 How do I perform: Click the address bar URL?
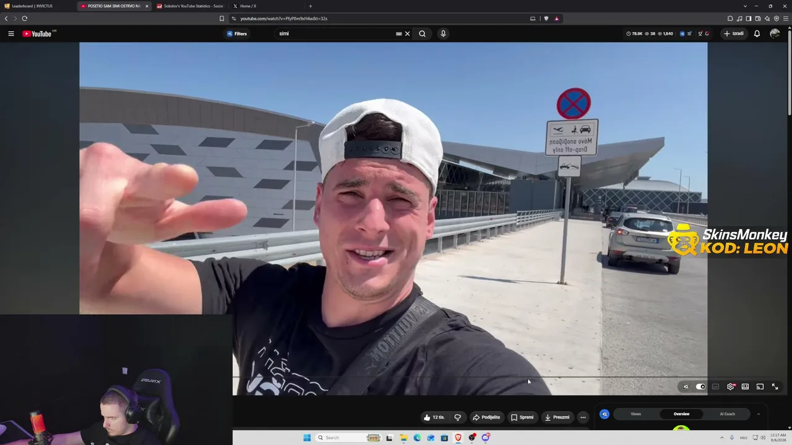[284, 19]
